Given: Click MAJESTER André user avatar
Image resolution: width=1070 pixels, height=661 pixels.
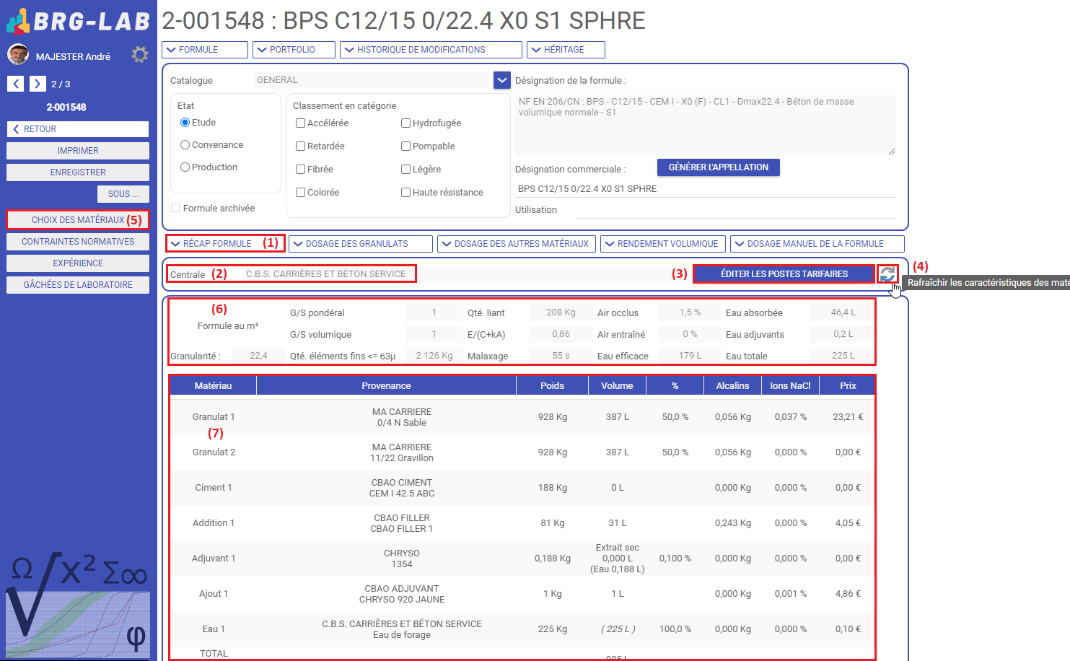Looking at the screenshot, I should tap(18, 55).
